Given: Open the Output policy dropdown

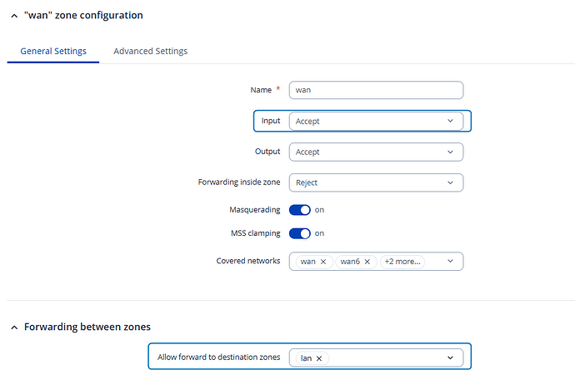Looking at the screenshot, I should tap(375, 152).
